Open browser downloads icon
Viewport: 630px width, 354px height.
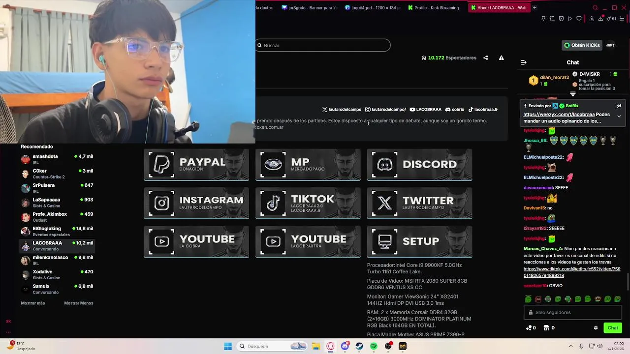tap(601, 19)
